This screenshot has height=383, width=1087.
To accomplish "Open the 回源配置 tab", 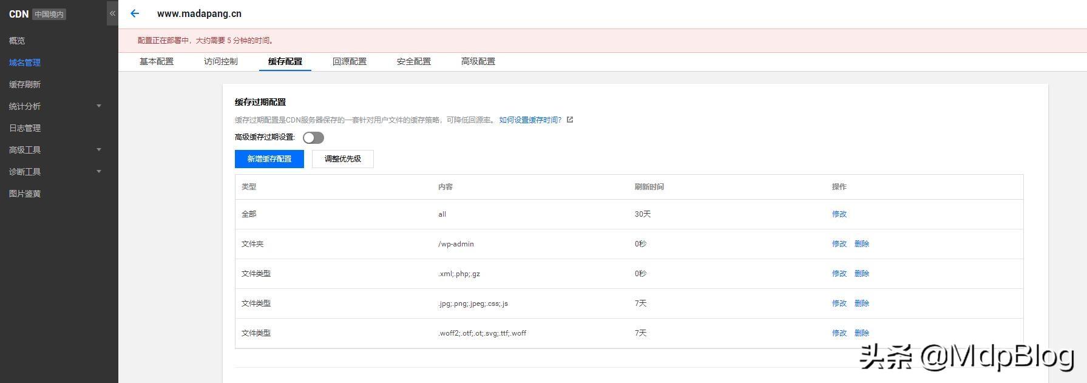I will (350, 61).
